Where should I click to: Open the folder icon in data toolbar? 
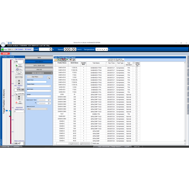pyautogui.click(x=56, y=60)
